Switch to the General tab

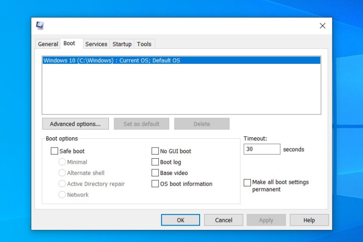(48, 44)
